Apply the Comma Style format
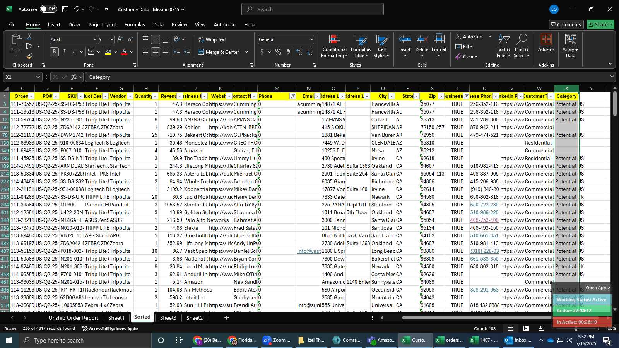 (x=288, y=52)
